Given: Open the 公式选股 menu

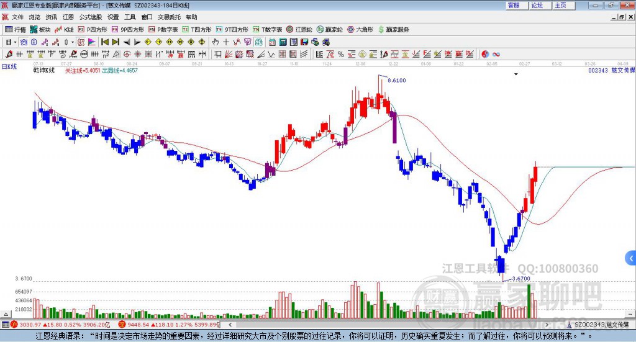Looking at the screenshot, I should (91, 17).
